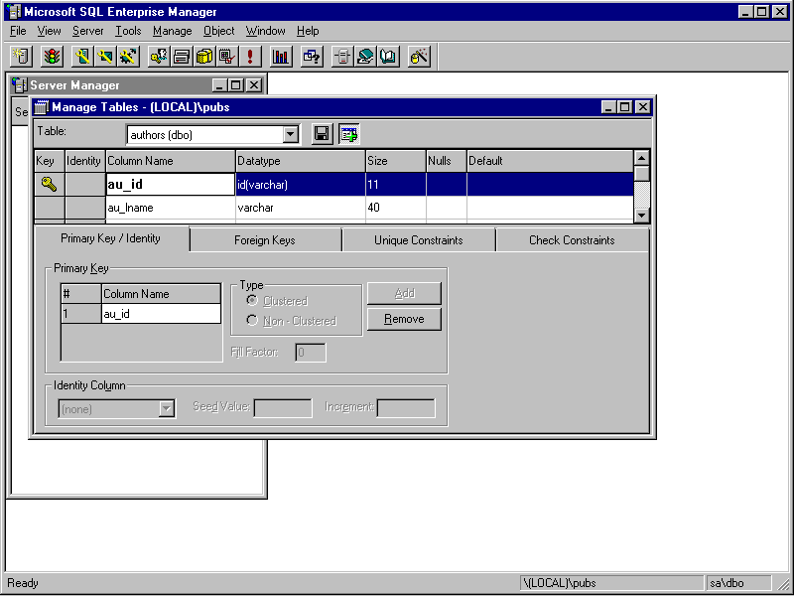Click the bar chart toolbar icon
Screen dimensions: 794x596
[281, 57]
